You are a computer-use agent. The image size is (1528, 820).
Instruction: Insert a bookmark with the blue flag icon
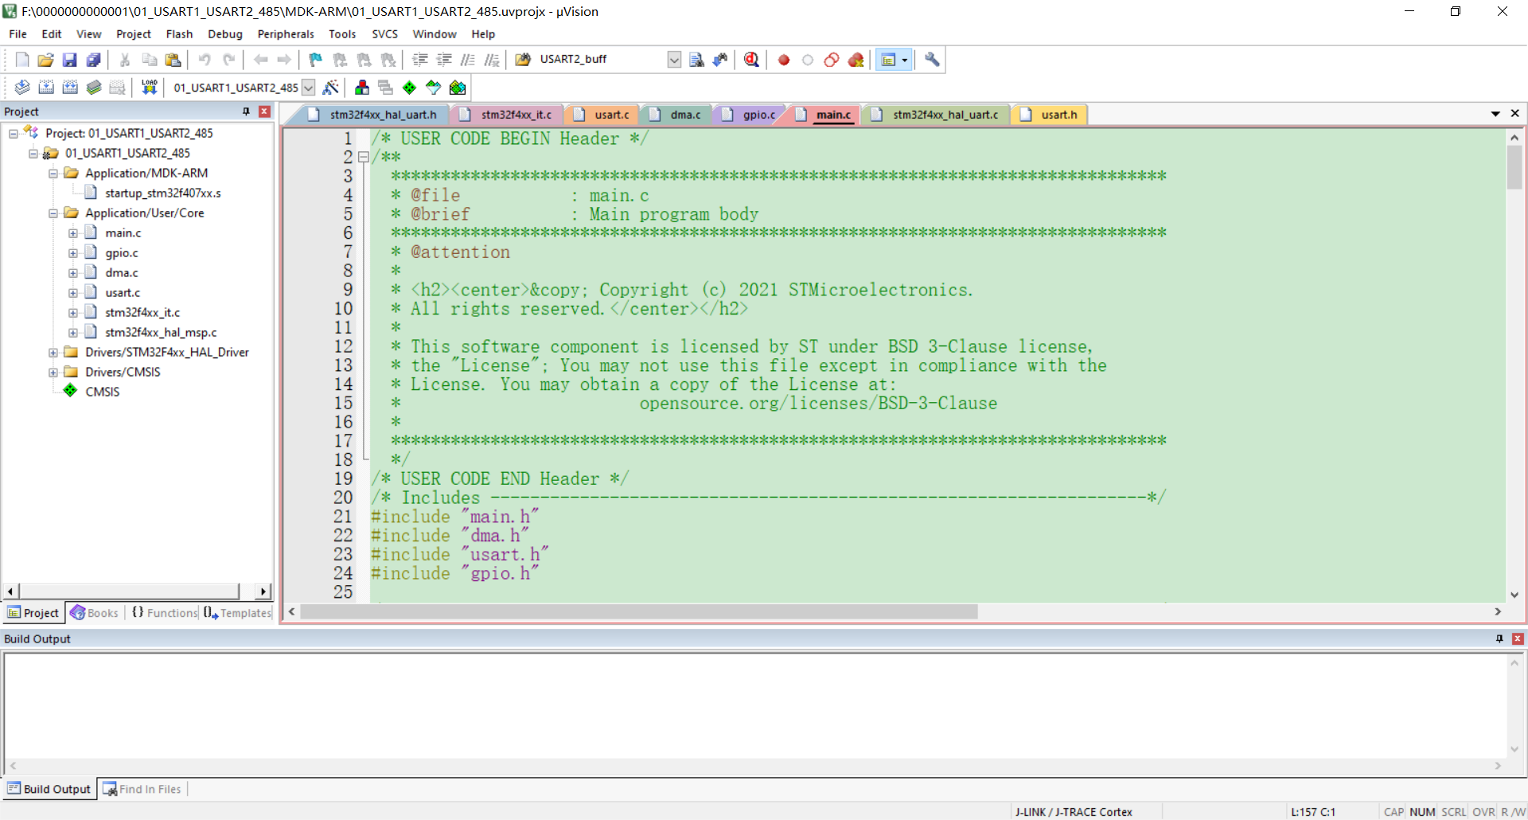(316, 60)
